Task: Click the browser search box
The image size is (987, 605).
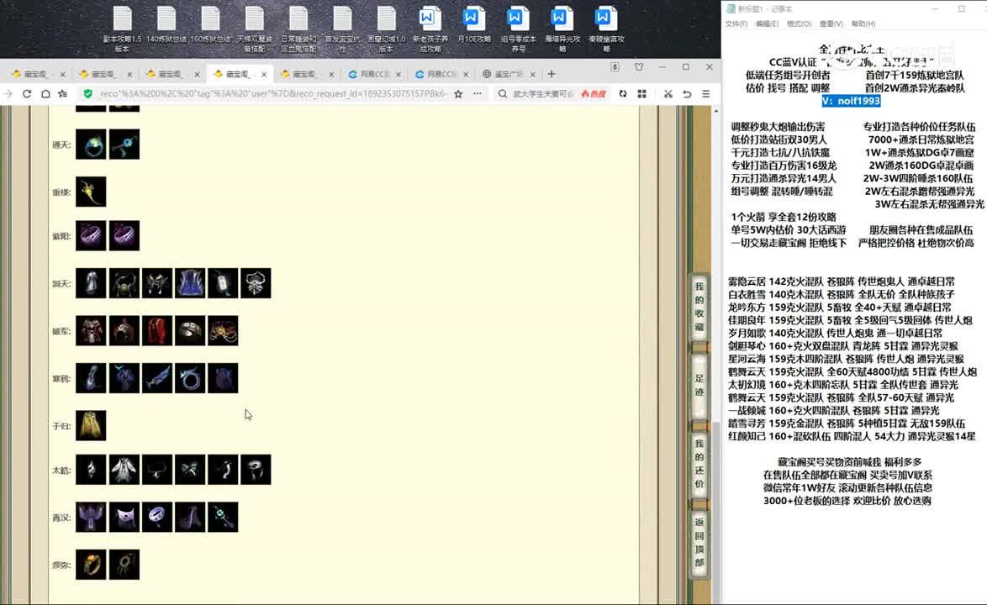Action: pyautogui.click(x=542, y=94)
